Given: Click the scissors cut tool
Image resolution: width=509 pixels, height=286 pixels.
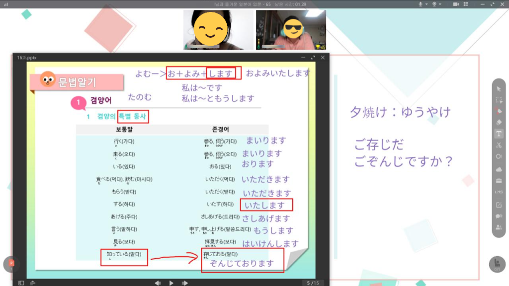Looking at the screenshot, I should tap(499, 145).
